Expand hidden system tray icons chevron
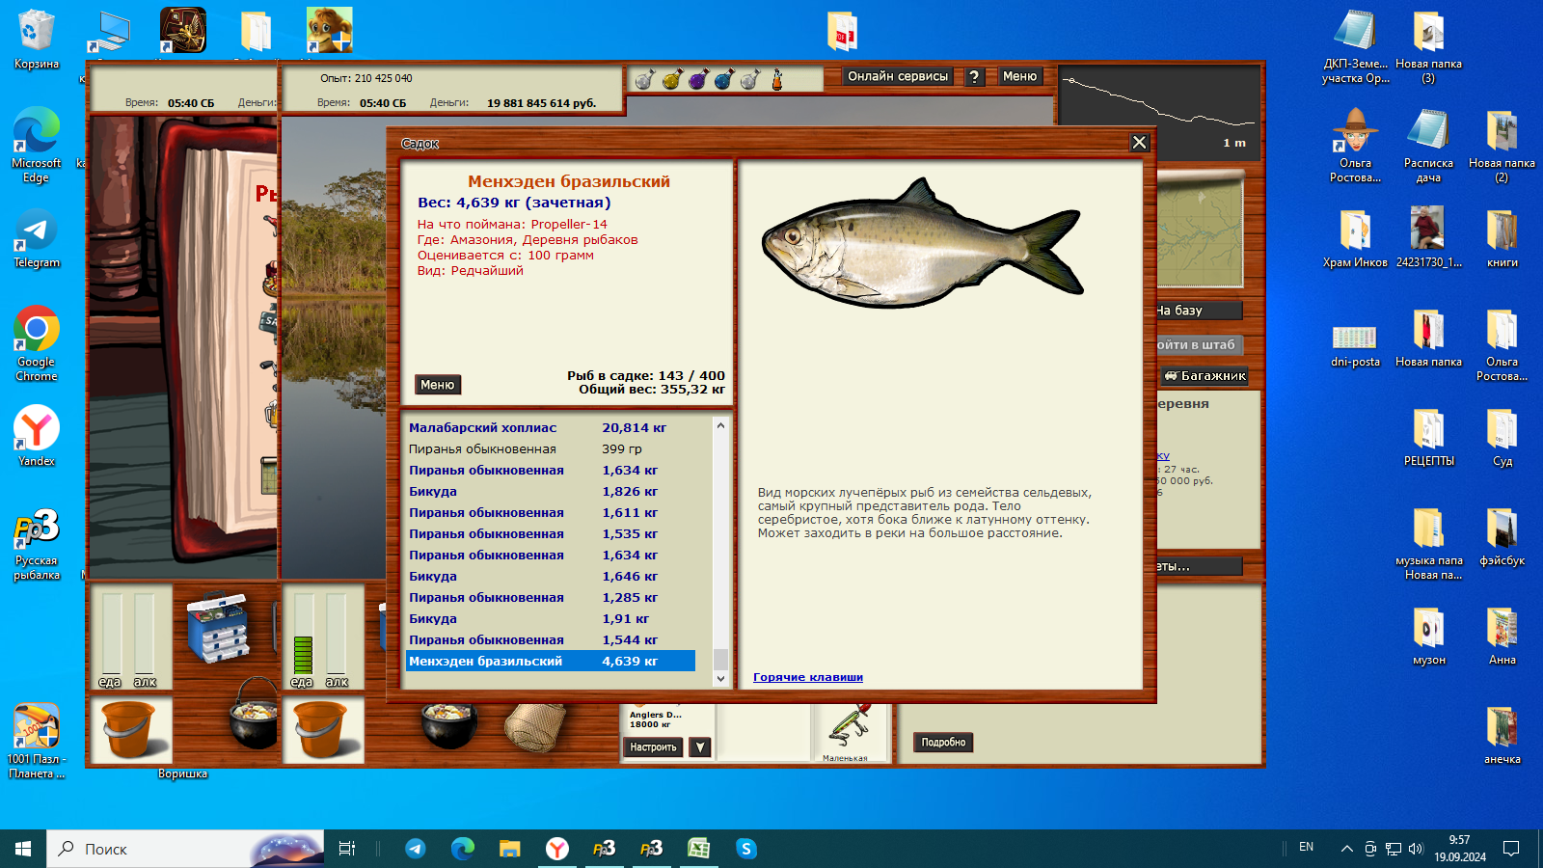The width and height of the screenshot is (1543, 868). point(1346,849)
